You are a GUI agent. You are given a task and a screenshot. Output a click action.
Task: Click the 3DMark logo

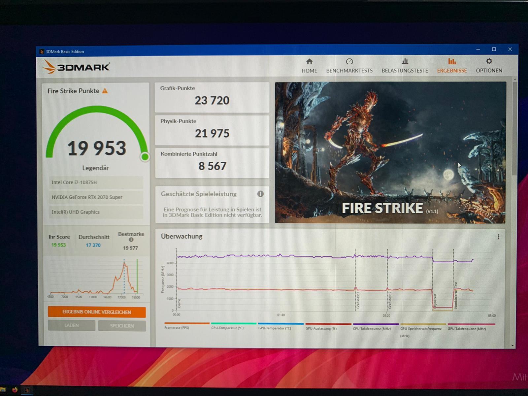click(x=76, y=67)
